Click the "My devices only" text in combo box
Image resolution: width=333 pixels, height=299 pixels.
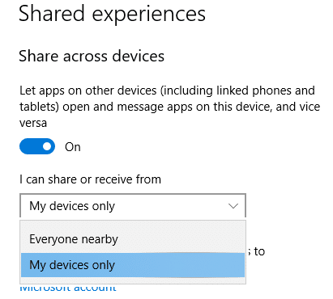coord(72,206)
